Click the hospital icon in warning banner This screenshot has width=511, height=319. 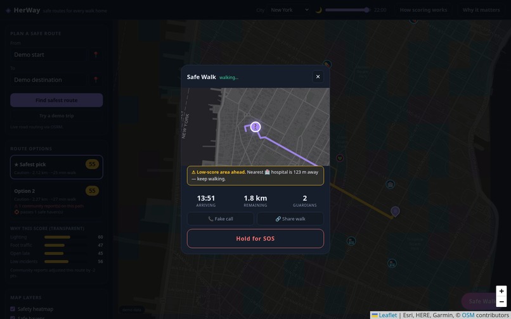[x=268, y=172]
